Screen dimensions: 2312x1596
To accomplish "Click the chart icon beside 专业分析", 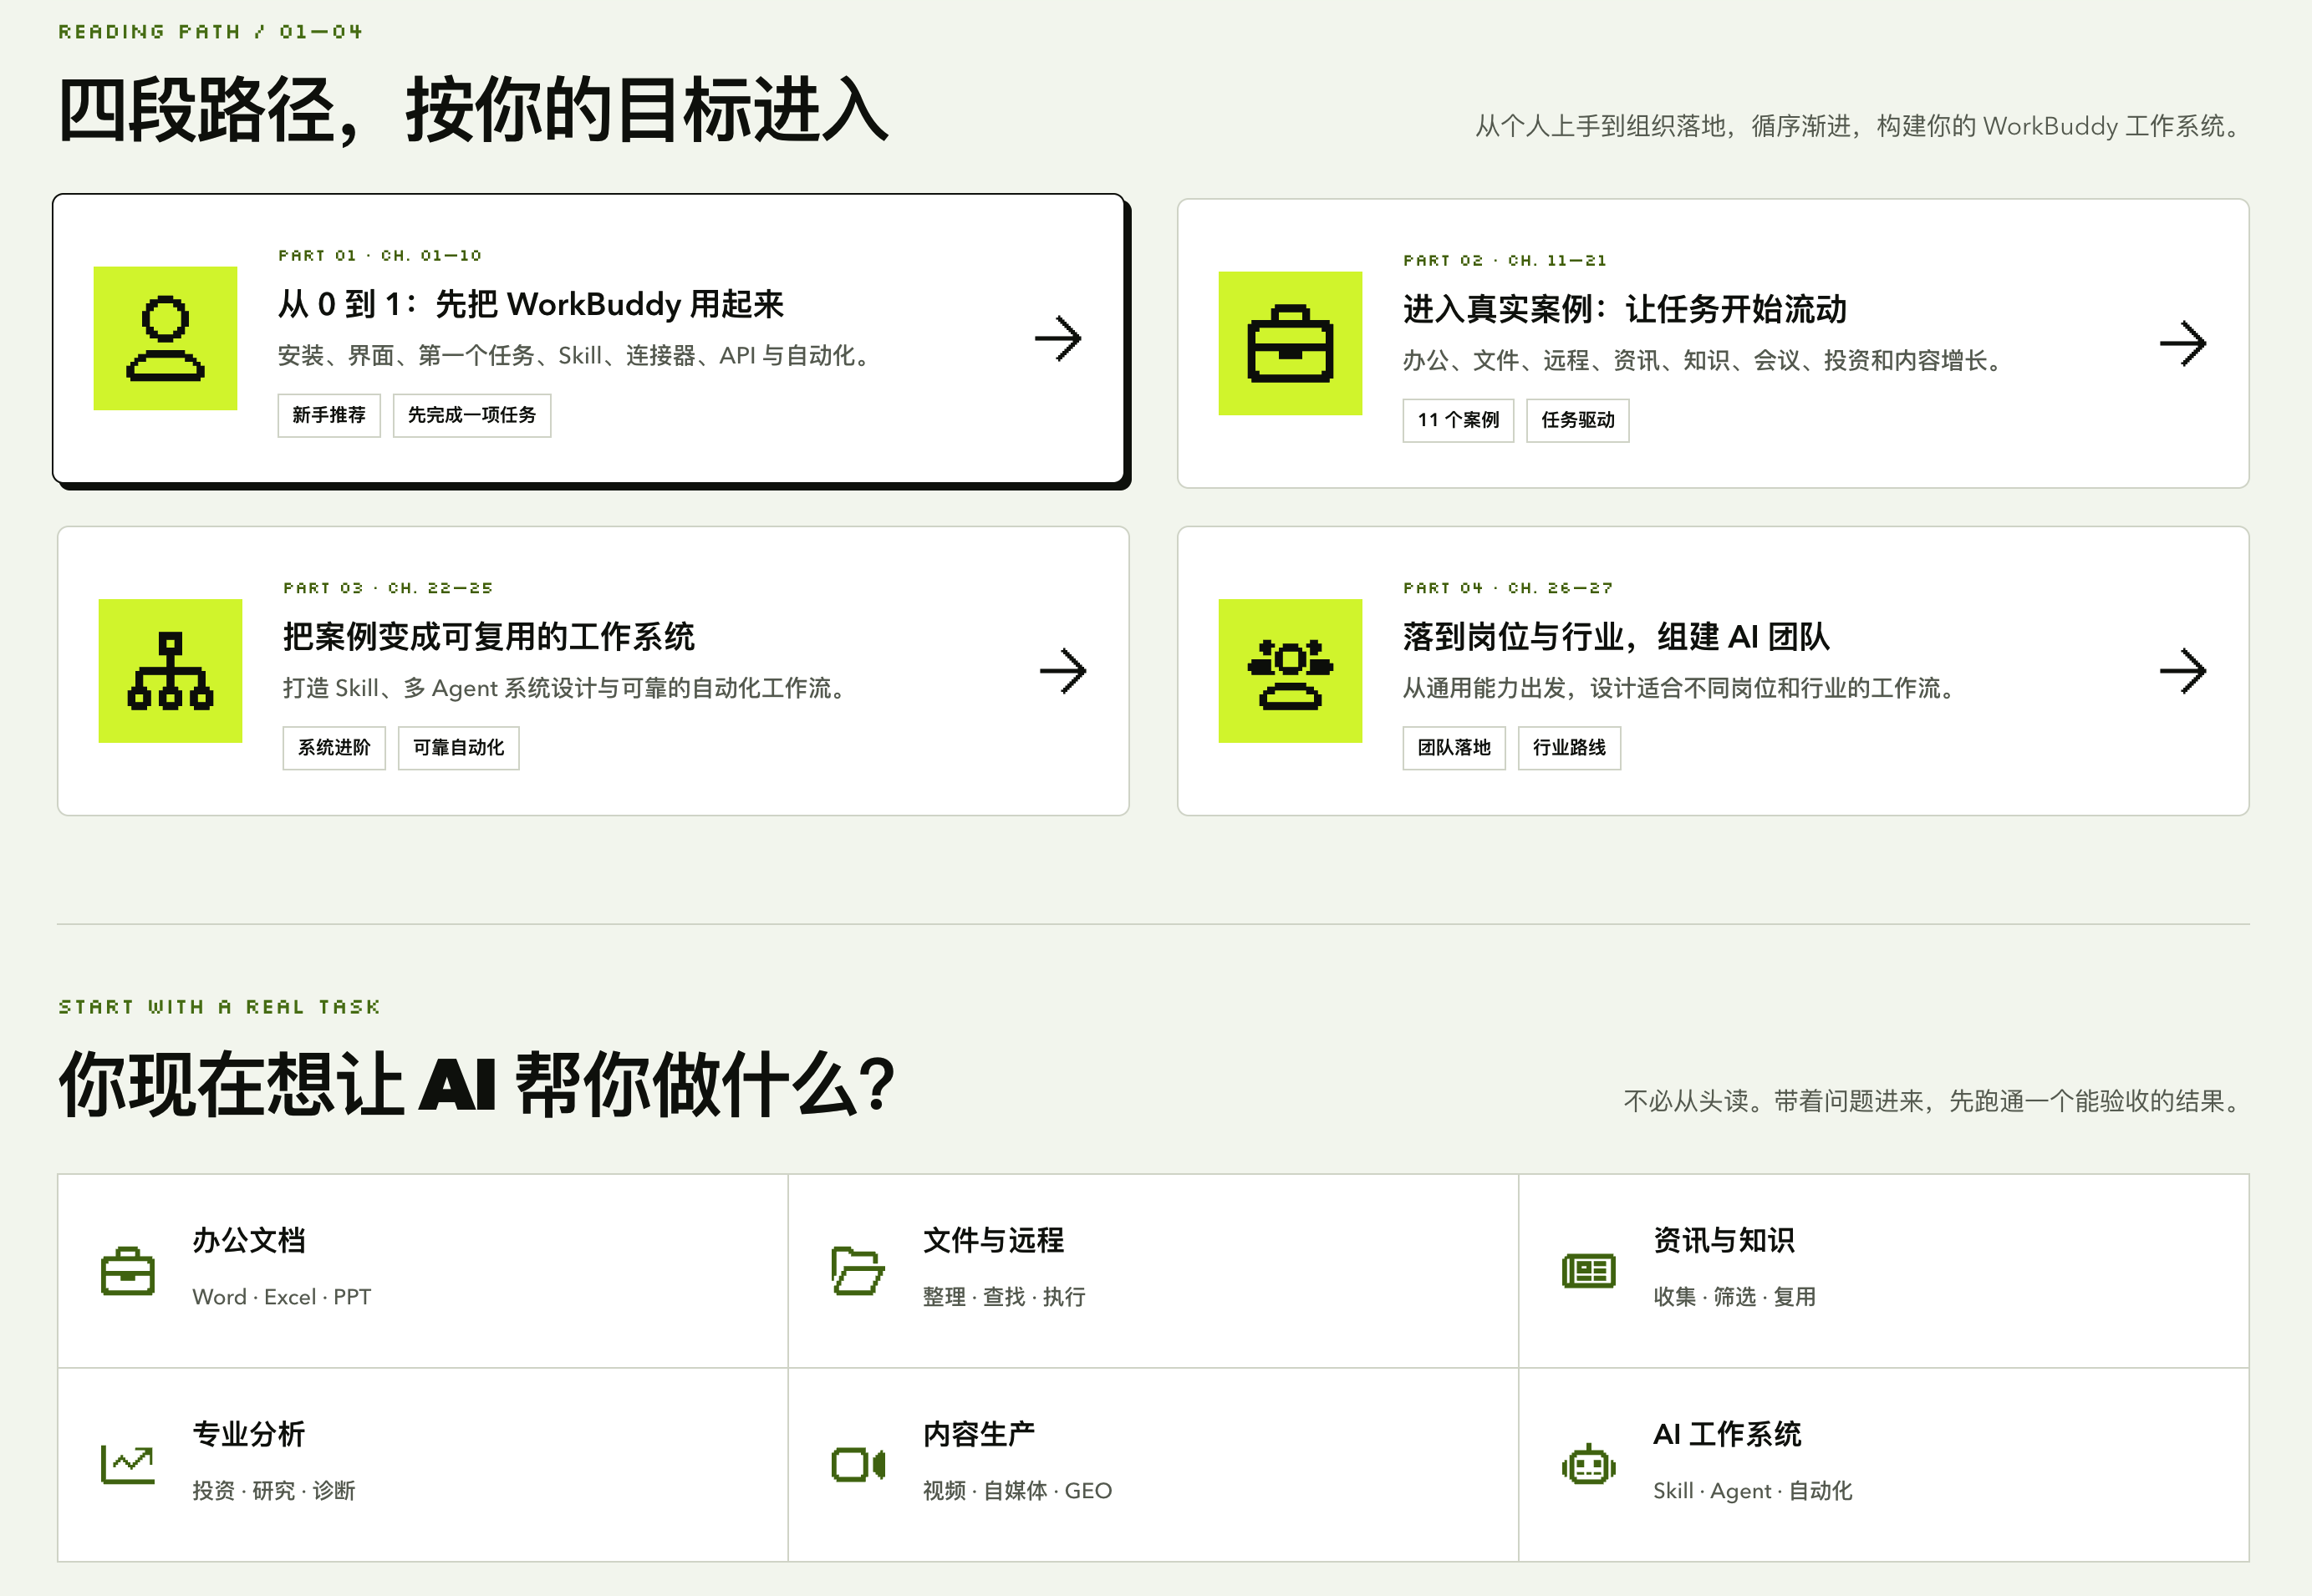I will 128,1465.
